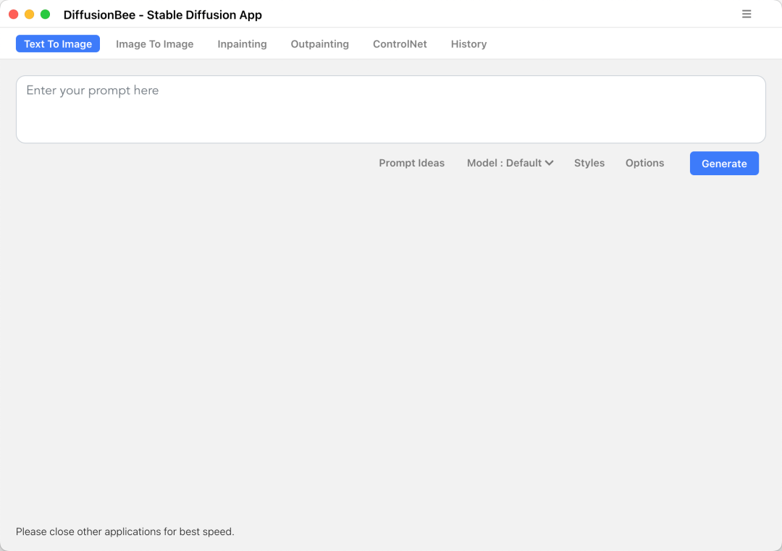Minimize the window using the yellow button
Screen dimensions: 782x551
[x=30, y=14]
